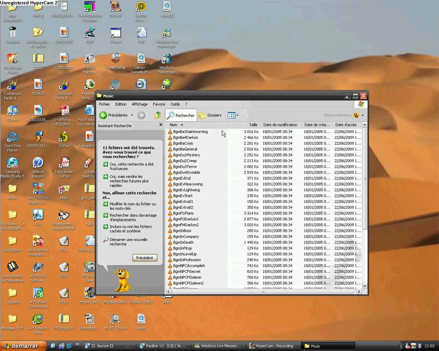Select the Musique Flyff folder desktop icon
439x351 pixels.
pyautogui.click(x=12, y=322)
